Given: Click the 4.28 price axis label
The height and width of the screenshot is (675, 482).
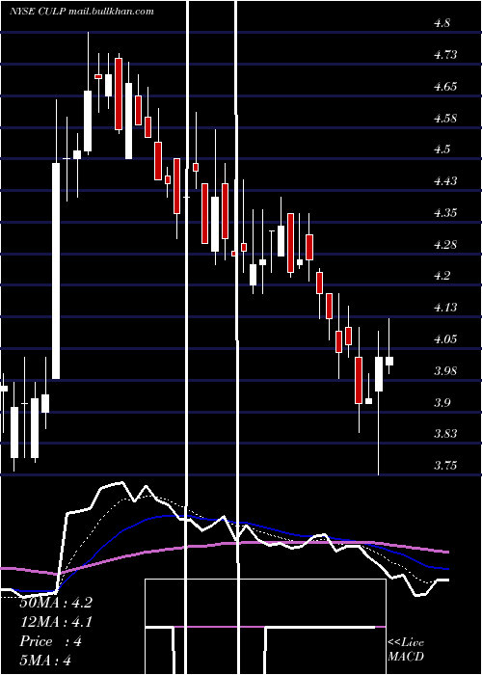Looking at the screenshot, I should coord(445,245).
